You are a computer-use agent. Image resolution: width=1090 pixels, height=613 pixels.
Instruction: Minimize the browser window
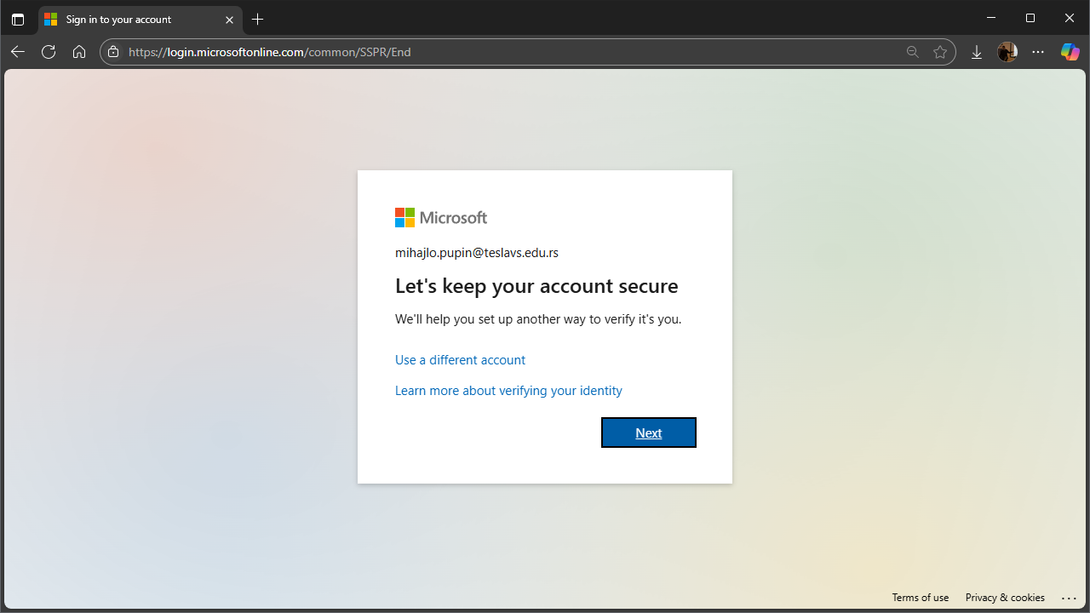990,18
